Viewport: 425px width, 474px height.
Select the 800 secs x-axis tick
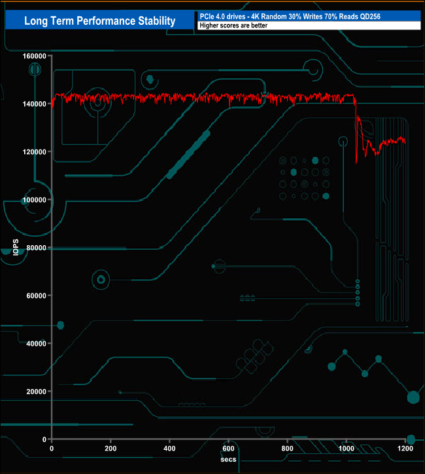coord(287,449)
